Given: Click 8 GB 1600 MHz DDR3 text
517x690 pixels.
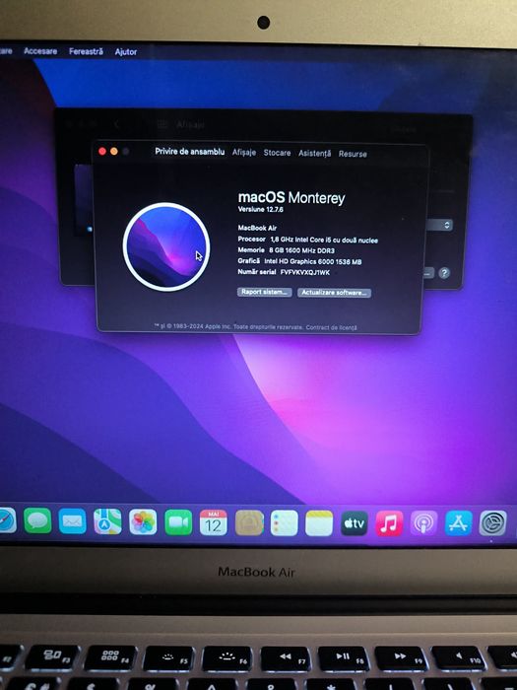Looking at the screenshot, I should [x=301, y=250].
